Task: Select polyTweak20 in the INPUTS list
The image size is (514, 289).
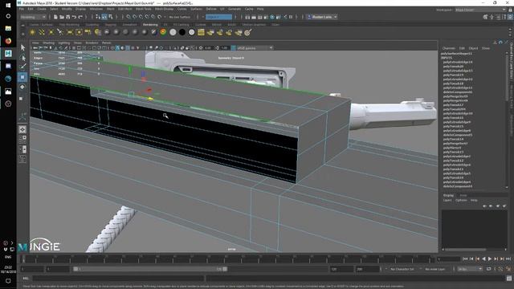Action: (453, 66)
